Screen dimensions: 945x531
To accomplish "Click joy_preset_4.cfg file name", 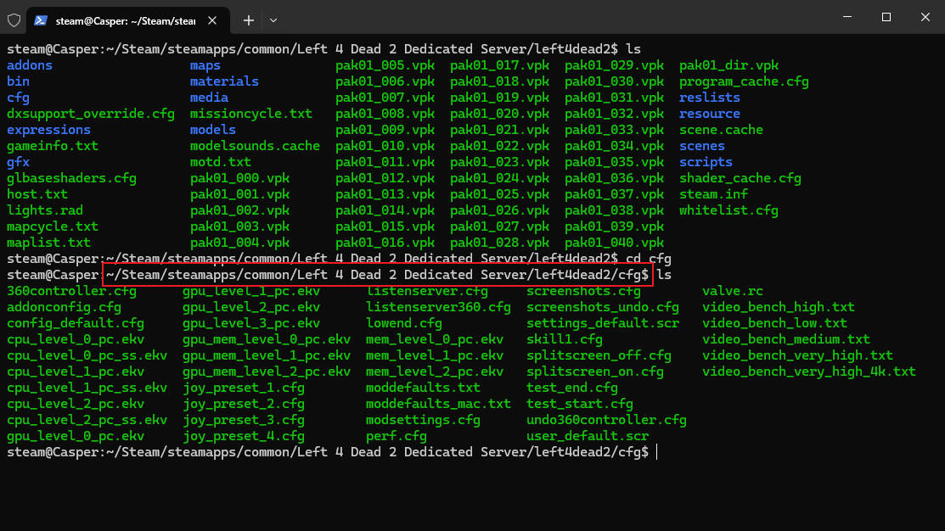I will point(244,436).
